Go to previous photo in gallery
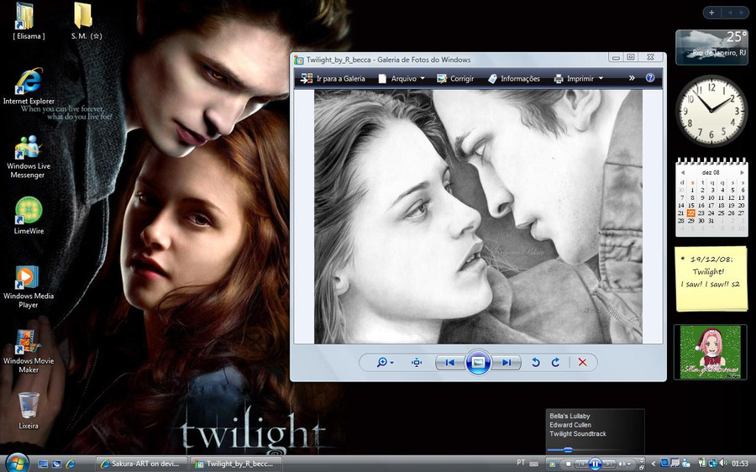Image resolution: width=756 pixels, height=472 pixels. point(449,362)
